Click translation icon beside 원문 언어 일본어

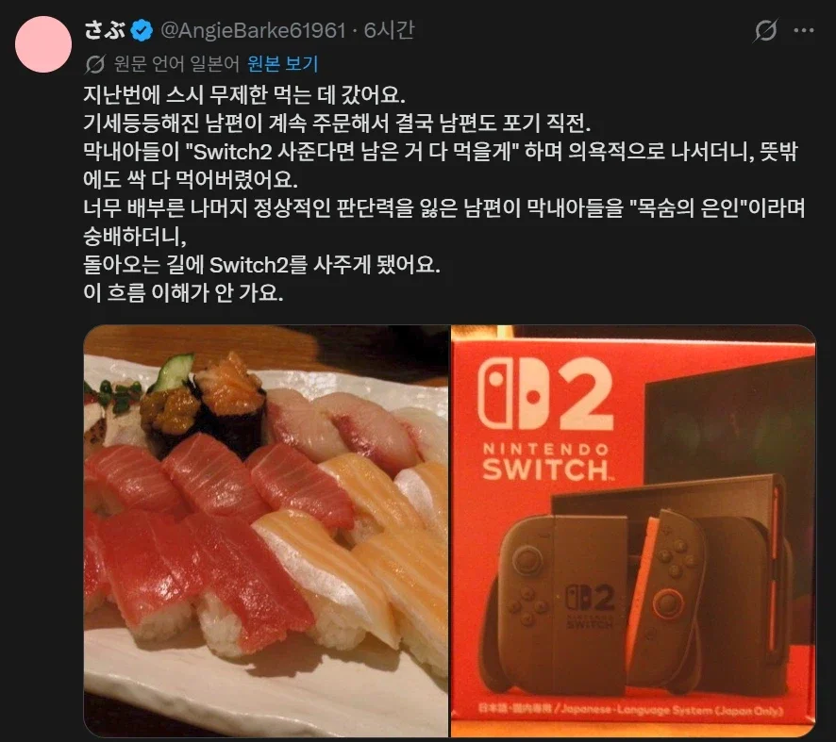(94, 64)
